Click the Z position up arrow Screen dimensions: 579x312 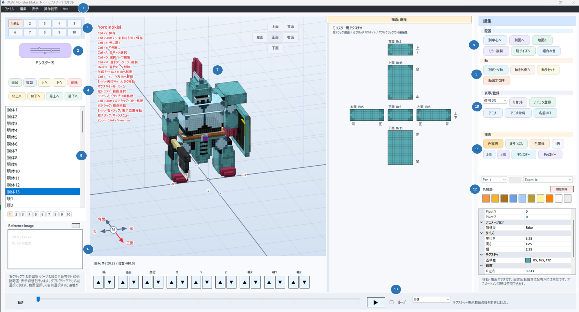220,282
